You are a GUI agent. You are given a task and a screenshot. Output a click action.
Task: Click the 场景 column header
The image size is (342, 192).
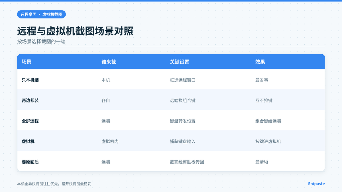coord(27,62)
